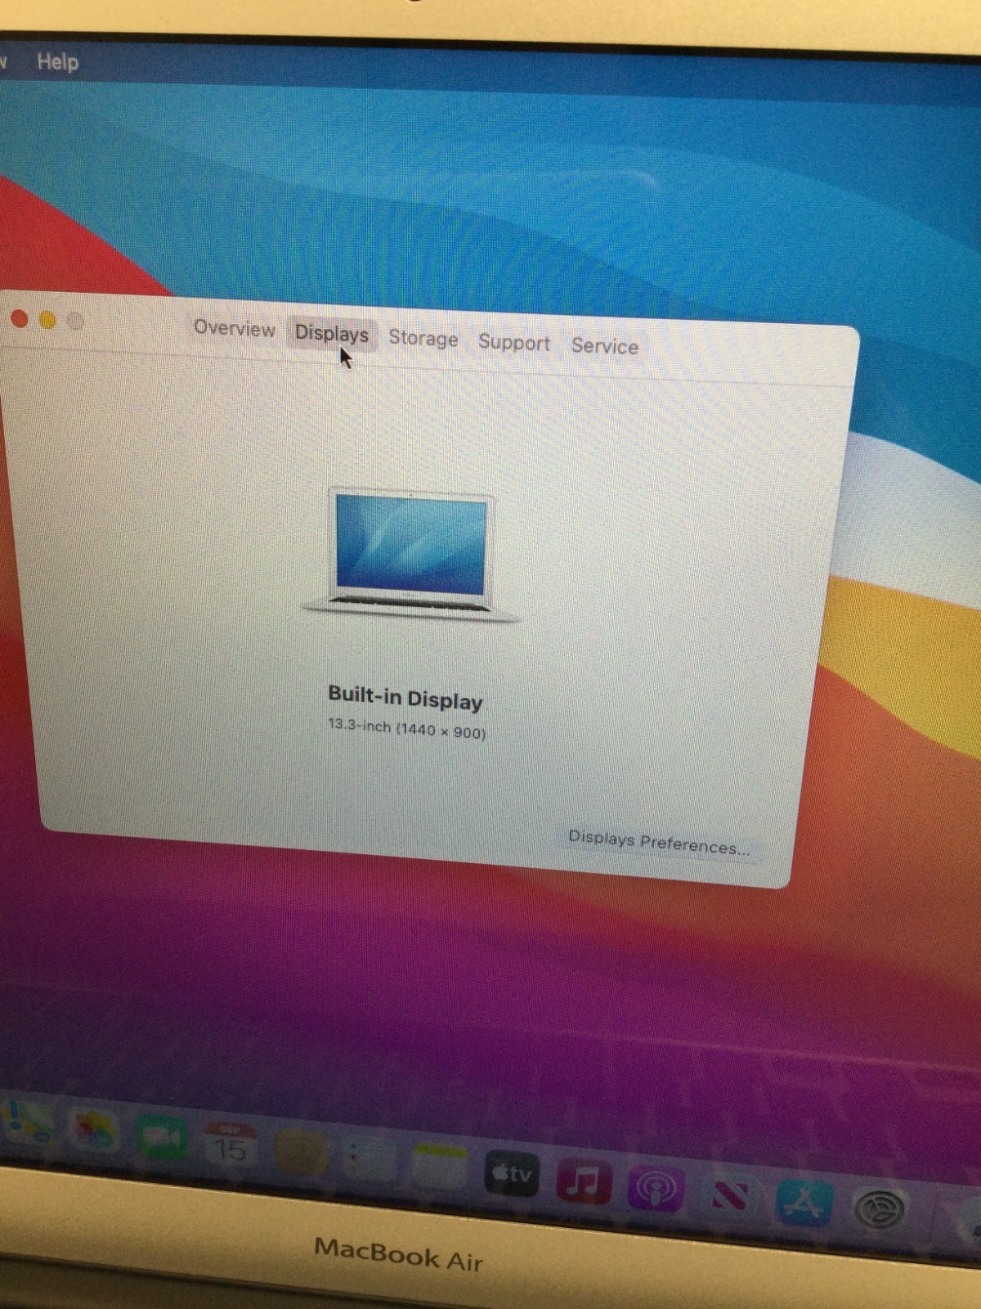Switch to the Storage tab
Image resolution: width=981 pixels, height=1309 pixels.
(423, 338)
